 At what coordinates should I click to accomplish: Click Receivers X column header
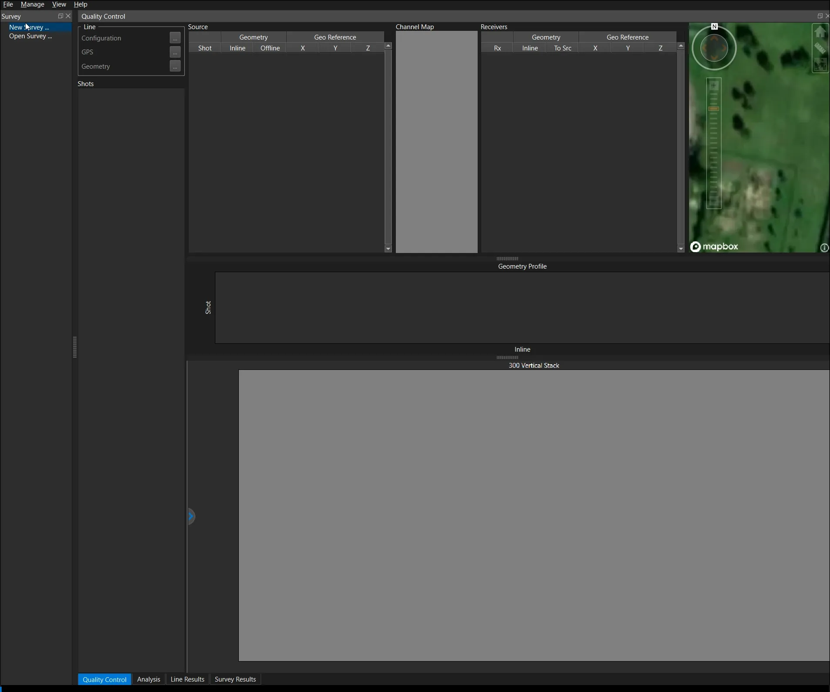tap(596, 48)
